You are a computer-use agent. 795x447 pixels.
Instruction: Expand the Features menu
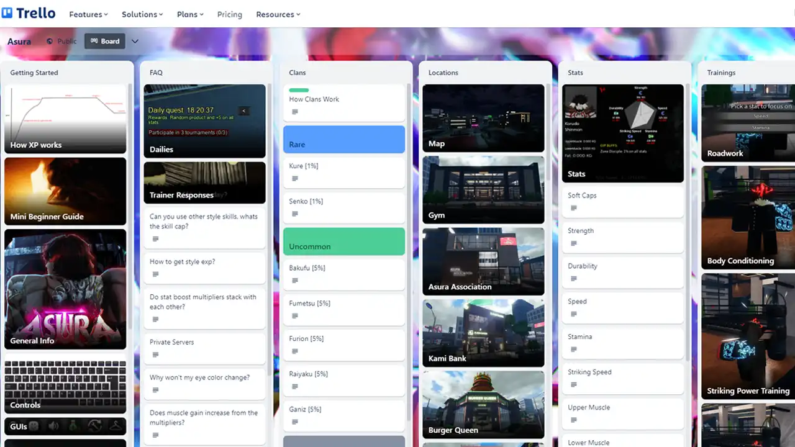point(88,14)
